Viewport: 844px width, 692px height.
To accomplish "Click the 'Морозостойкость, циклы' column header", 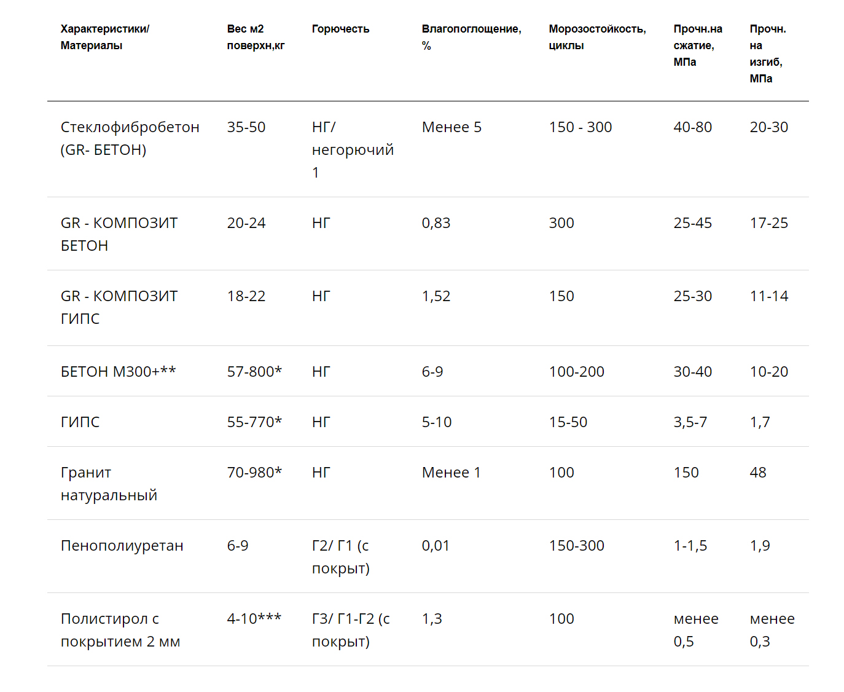I will point(597,37).
